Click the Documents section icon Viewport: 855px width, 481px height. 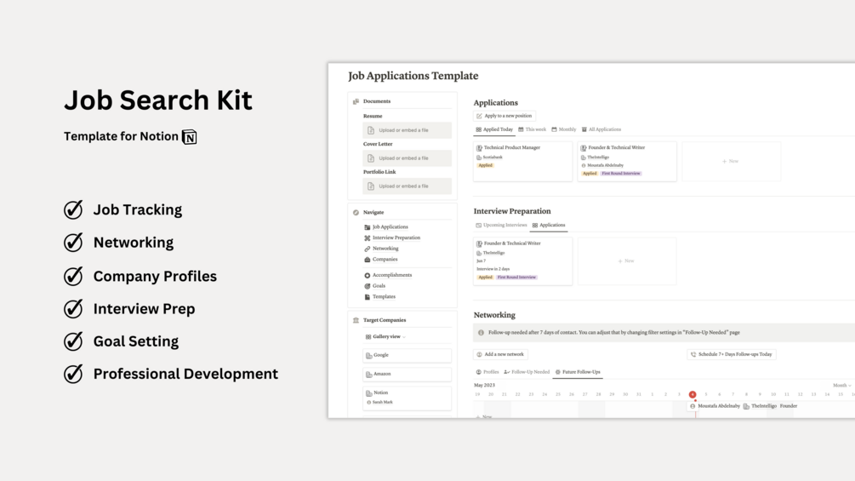[356, 101]
